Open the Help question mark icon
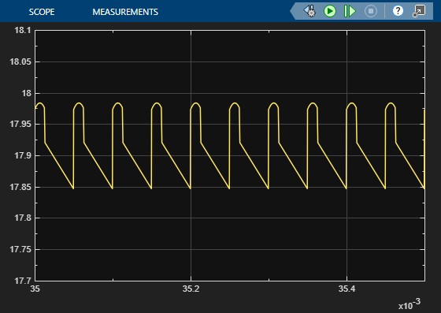441x313 pixels. pyautogui.click(x=398, y=11)
